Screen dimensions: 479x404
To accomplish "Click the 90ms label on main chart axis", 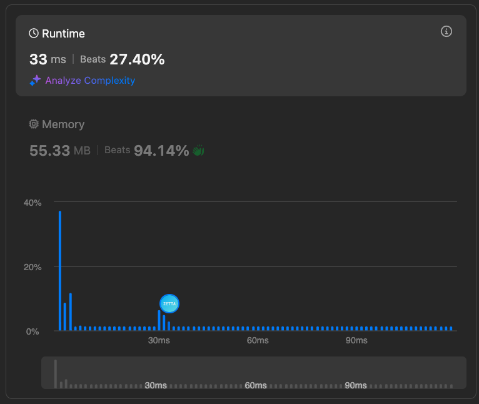I will (x=356, y=340).
